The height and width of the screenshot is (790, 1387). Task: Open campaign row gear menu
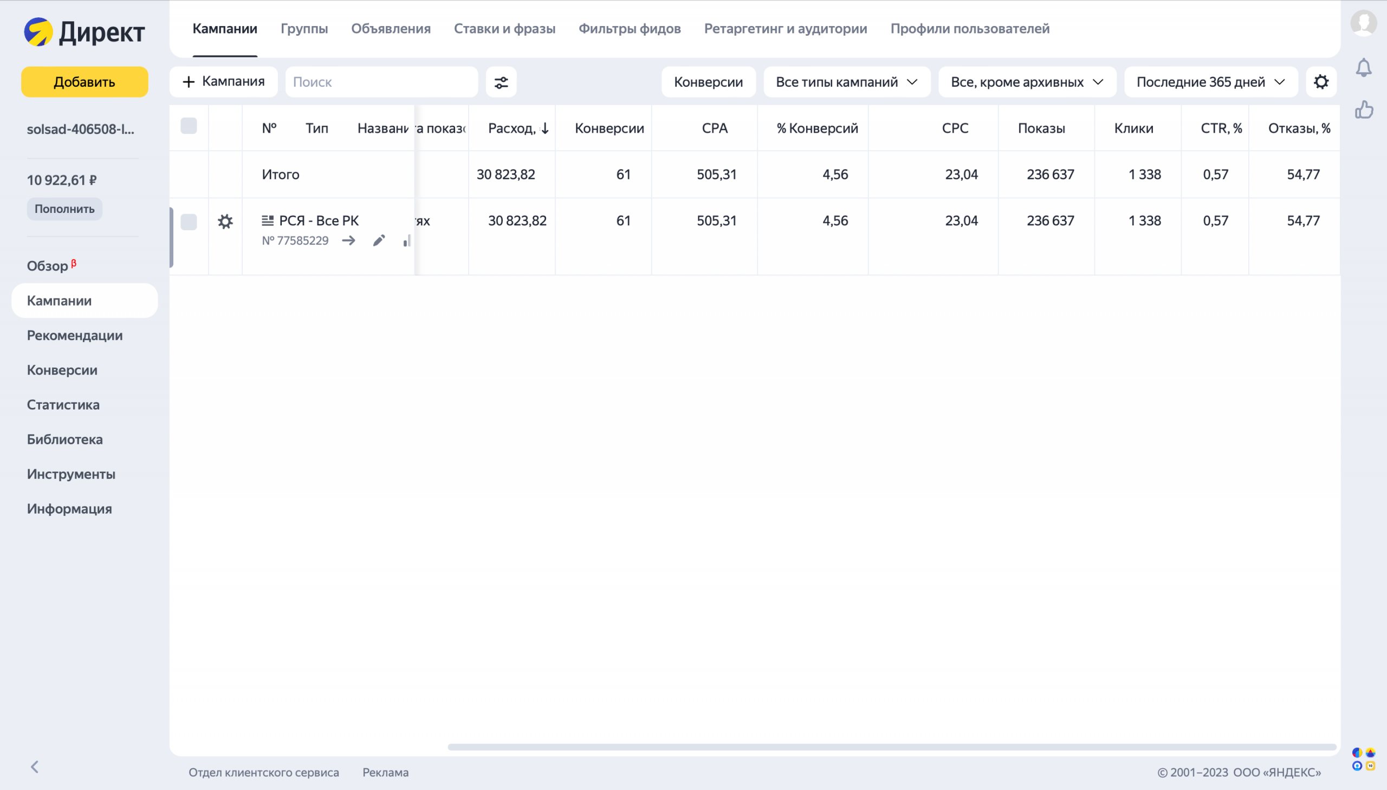coord(225,222)
